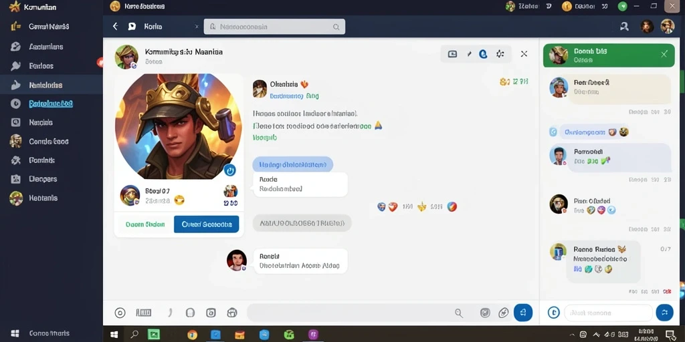The height and width of the screenshot is (342, 685).
Task: Click the blue circular icon beside the side-panel input
Action: click(x=553, y=313)
